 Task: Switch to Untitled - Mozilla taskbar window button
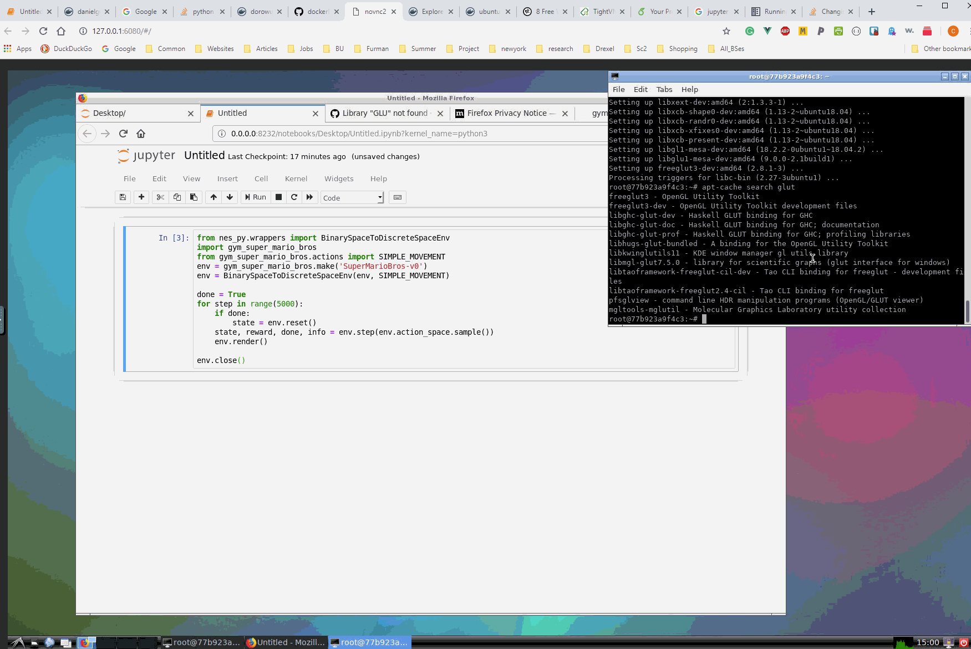click(x=286, y=642)
